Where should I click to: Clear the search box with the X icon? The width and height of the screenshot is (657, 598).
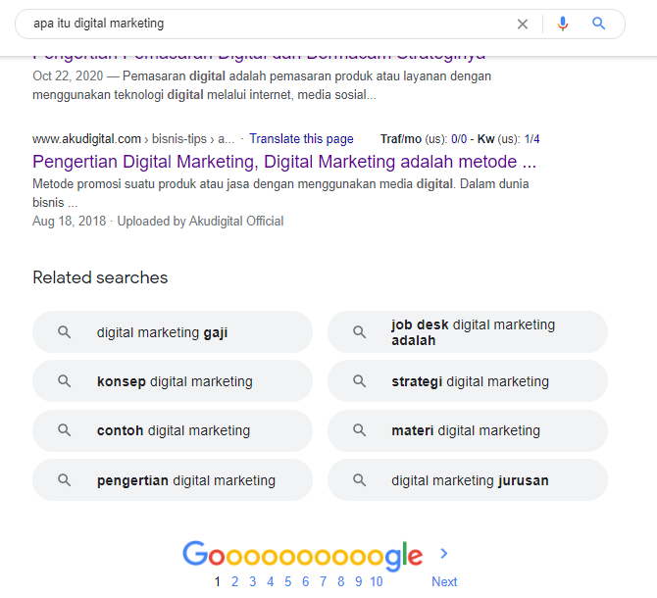click(x=523, y=24)
